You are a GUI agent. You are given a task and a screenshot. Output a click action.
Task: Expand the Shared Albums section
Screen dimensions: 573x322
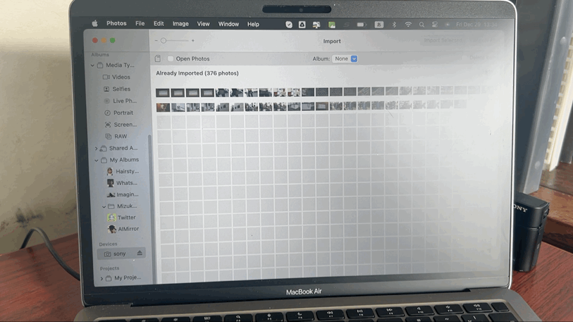pyautogui.click(x=96, y=148)
